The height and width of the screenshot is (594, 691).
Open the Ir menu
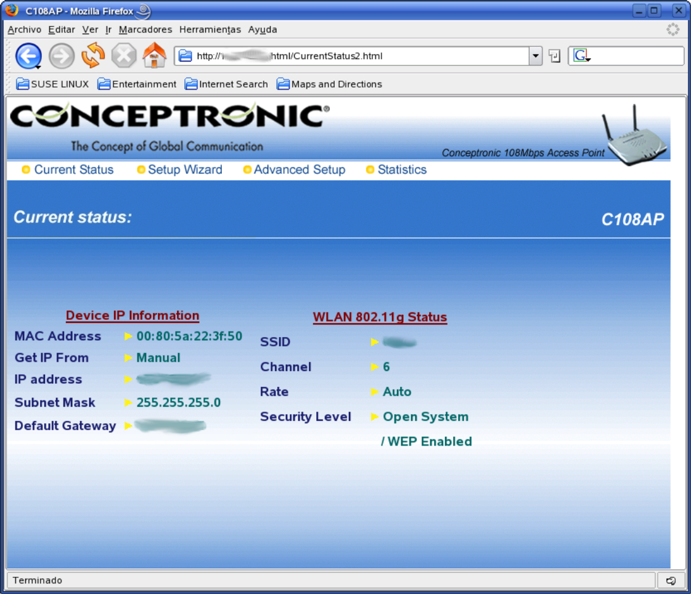tap(108, 30)
